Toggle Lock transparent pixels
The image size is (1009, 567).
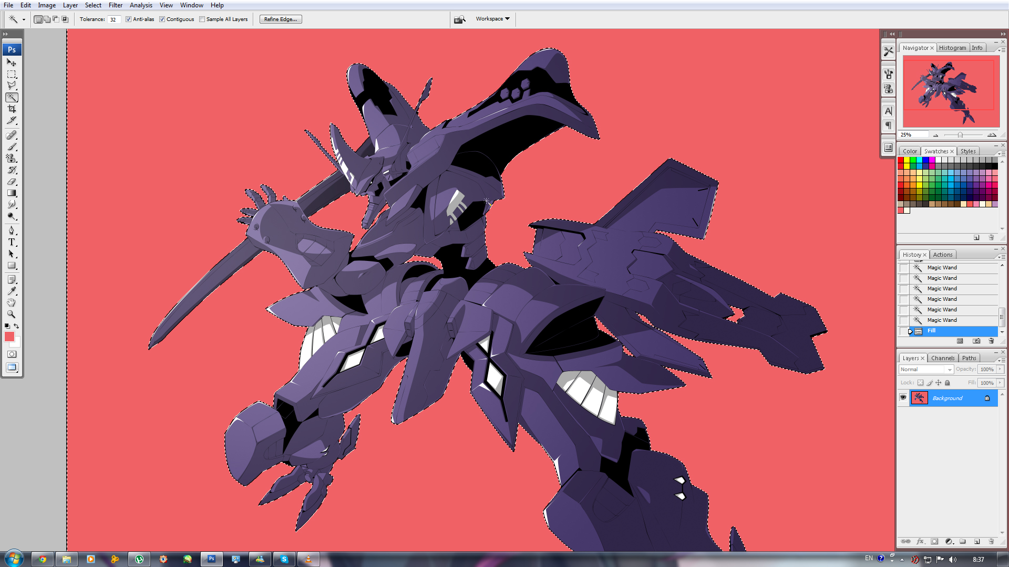tap(920, 383)
